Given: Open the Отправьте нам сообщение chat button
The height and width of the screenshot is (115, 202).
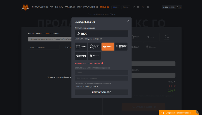Looking at the screenshot, I should [x=179, y=113].
